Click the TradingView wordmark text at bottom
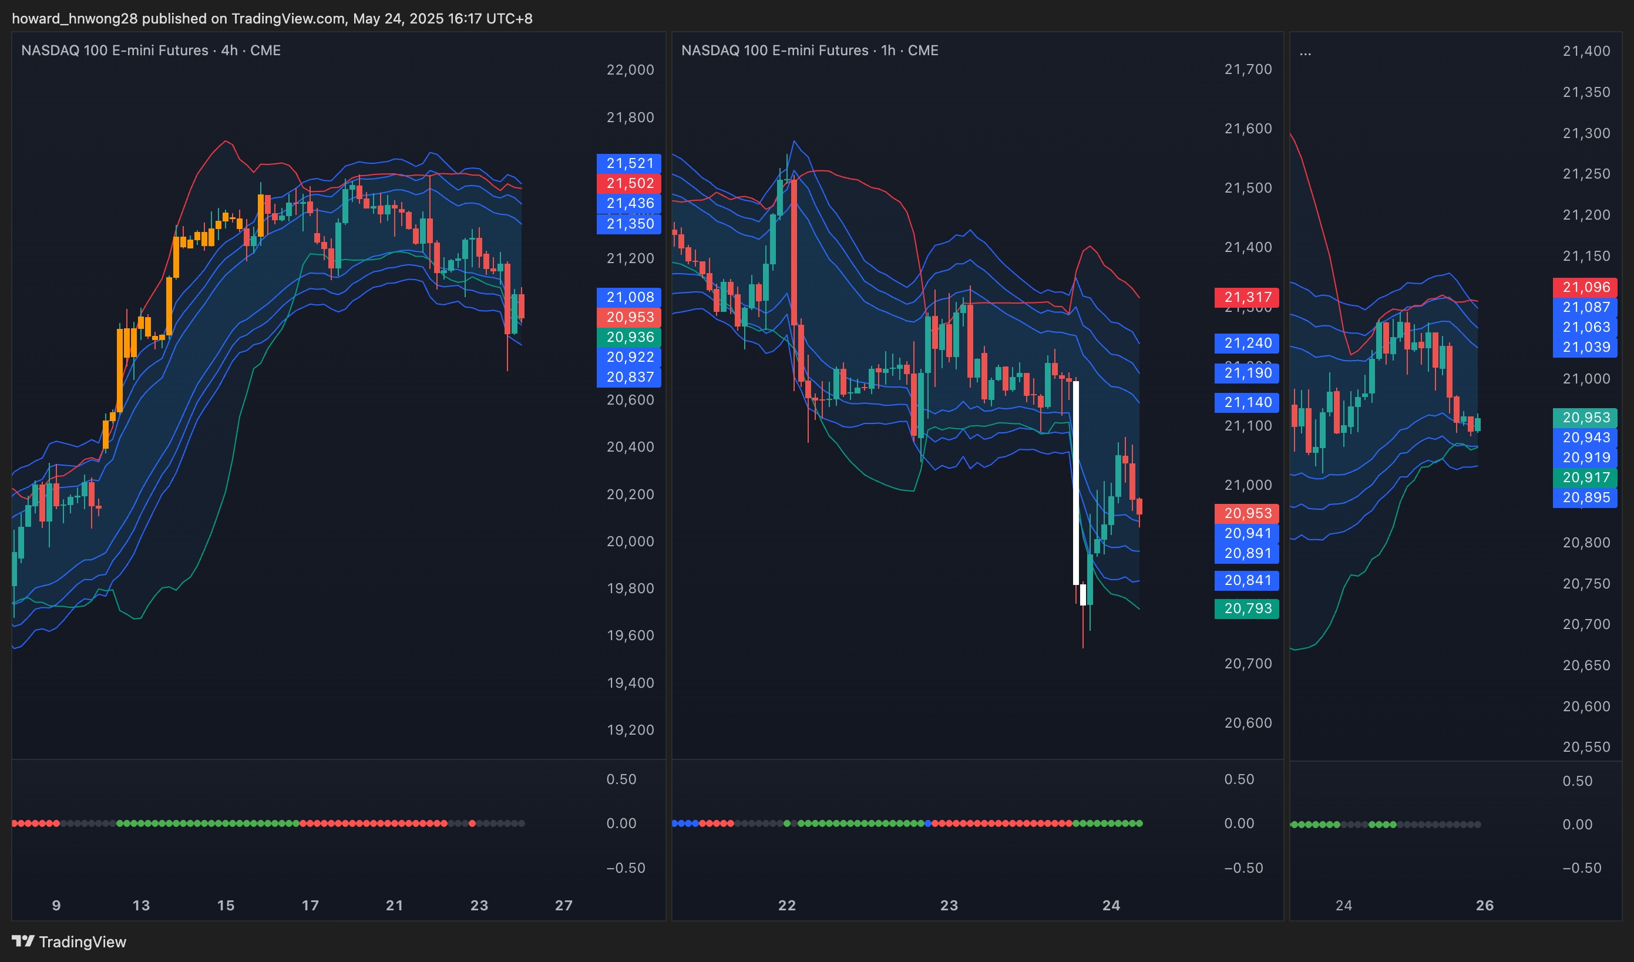The height and width of the screenshot is (962, 1634). pyautogui.click(x=82, y=942)
